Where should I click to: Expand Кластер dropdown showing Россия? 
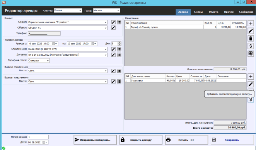pyautogui.click(x=80, y=10)
